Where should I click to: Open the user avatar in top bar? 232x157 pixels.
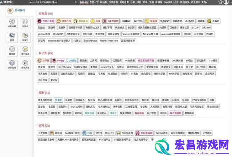coord(226,2)
